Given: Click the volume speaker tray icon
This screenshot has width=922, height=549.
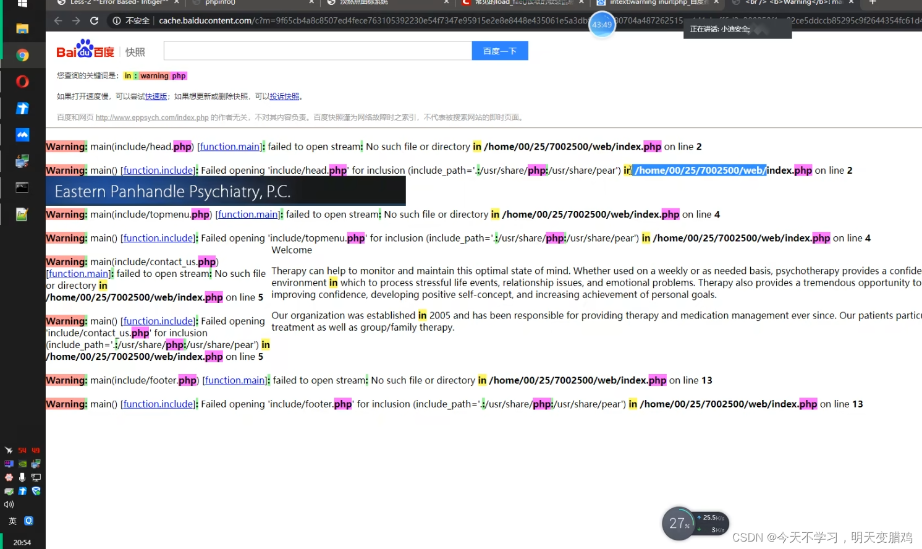Looking at the screenshot, I should point(9,504).
